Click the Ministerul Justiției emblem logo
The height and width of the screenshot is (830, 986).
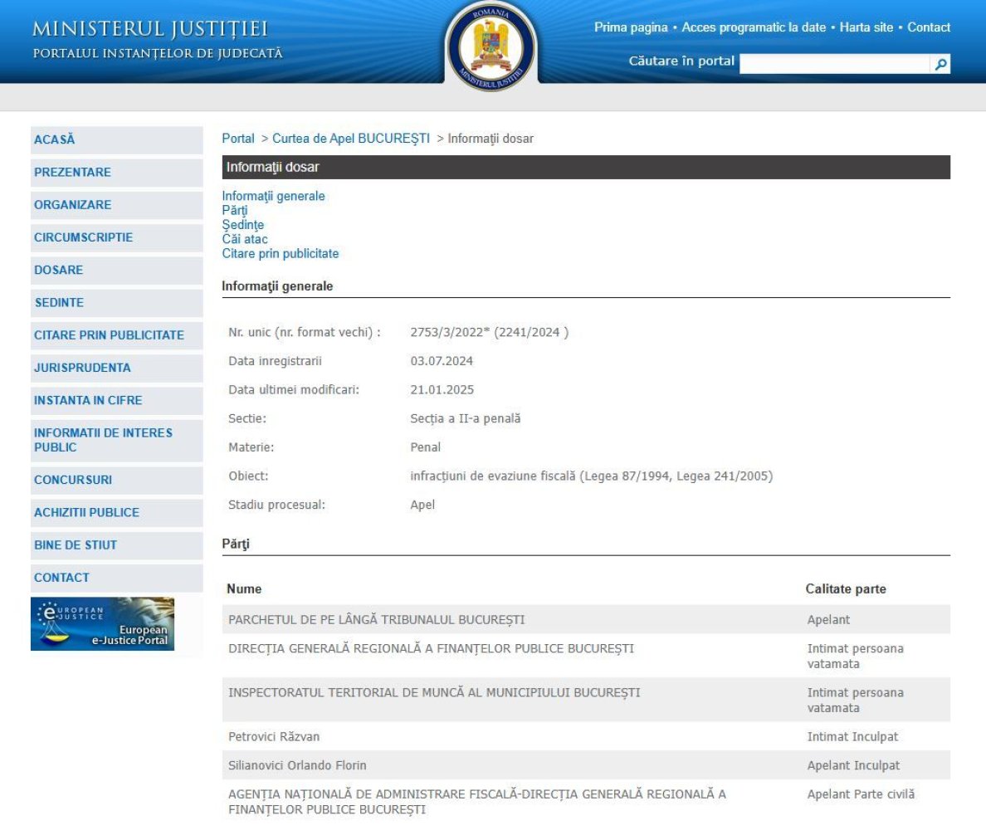point(491,46)
